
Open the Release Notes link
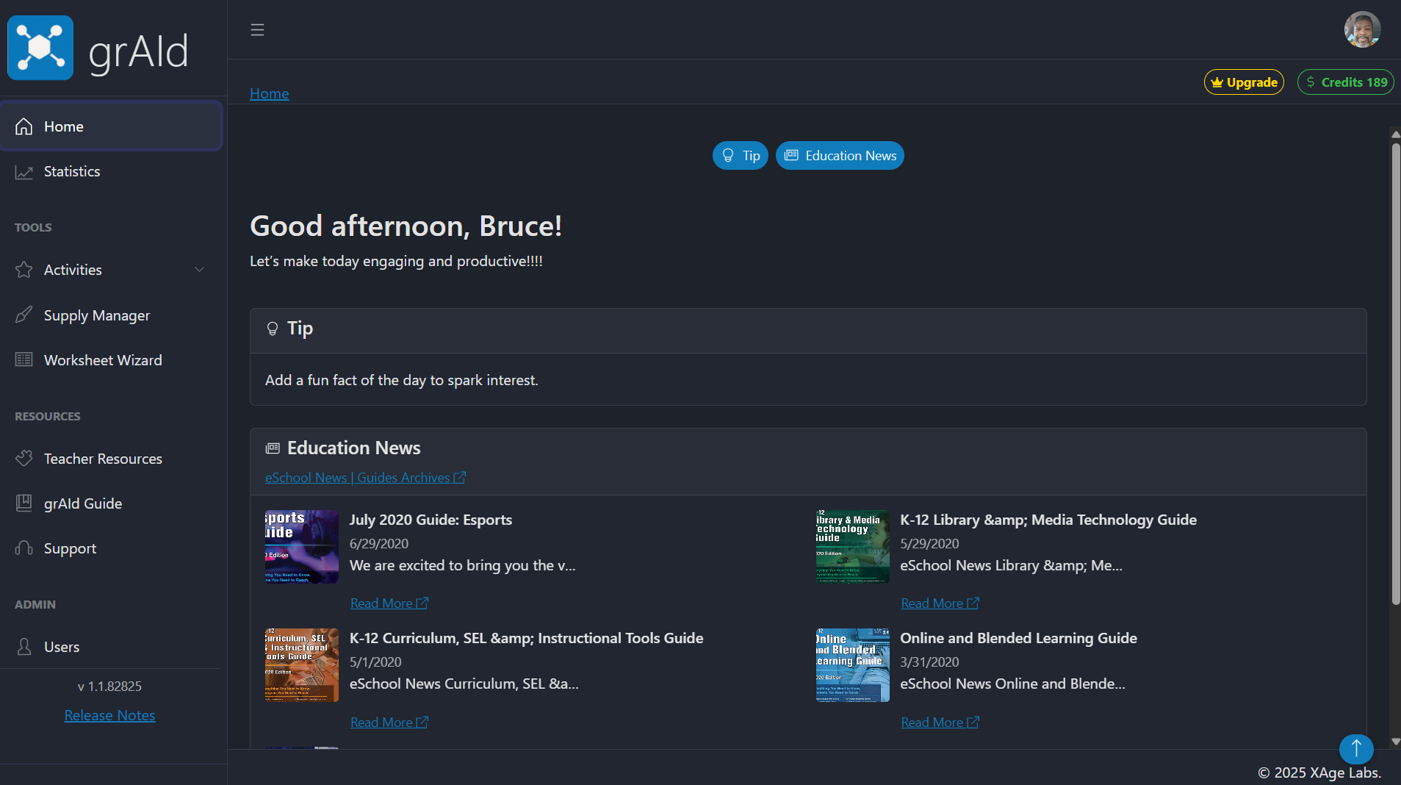109,715
